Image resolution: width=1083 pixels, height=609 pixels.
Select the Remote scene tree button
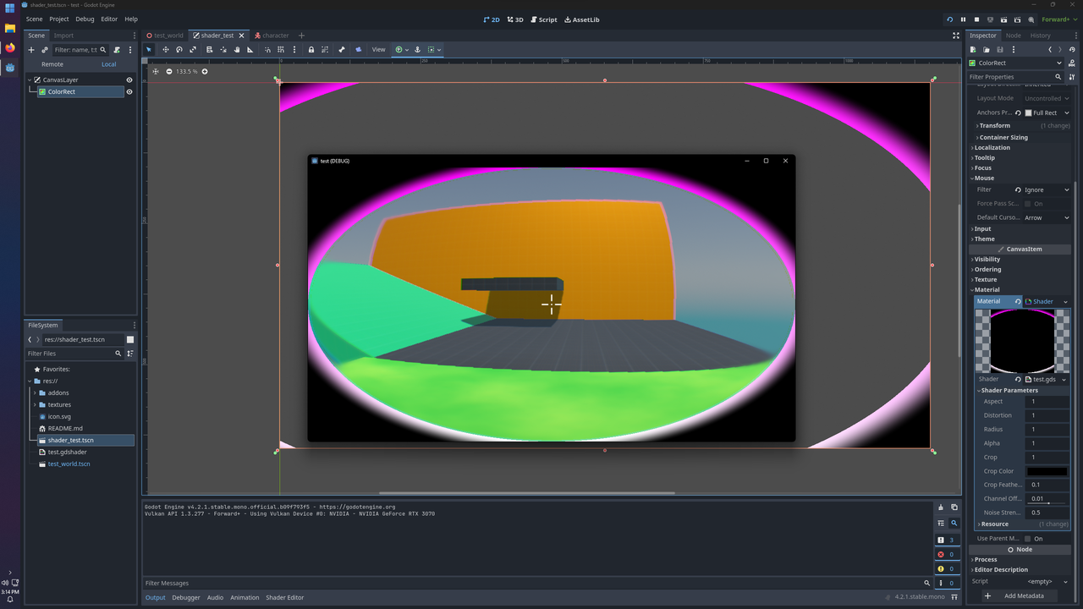coord(52,64)
